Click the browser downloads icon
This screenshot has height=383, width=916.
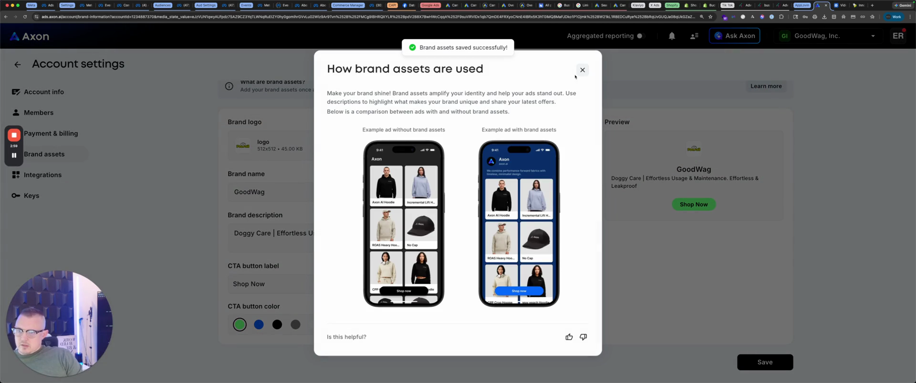(824, 17)
